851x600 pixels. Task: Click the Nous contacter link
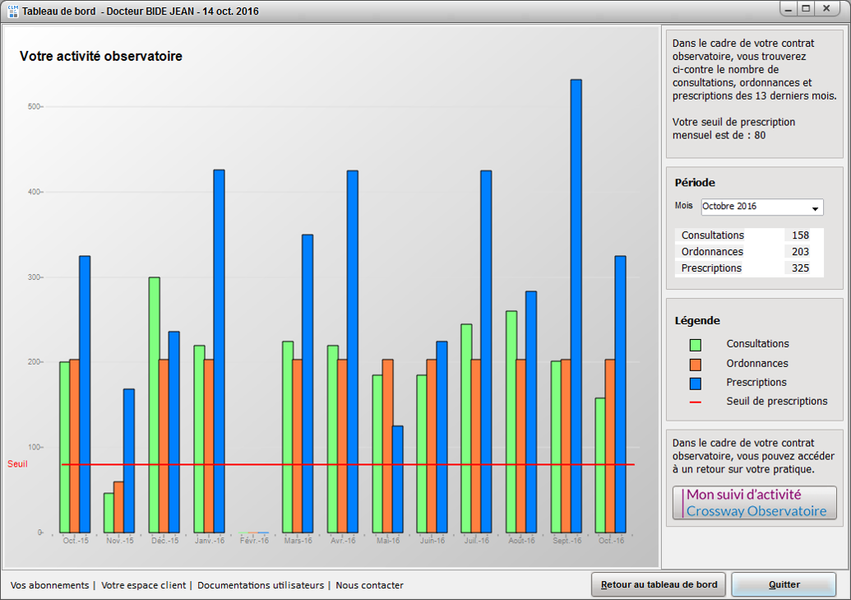pyautogui.click(x=369, y=585)
